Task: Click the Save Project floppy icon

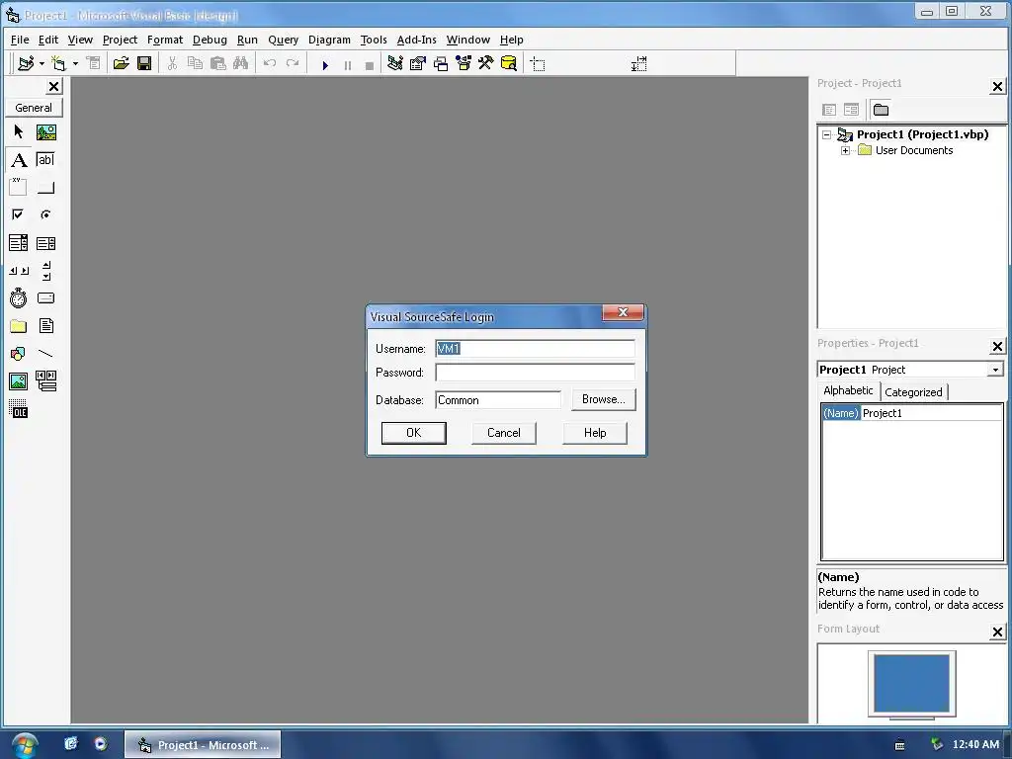Action: coord(144,63)
